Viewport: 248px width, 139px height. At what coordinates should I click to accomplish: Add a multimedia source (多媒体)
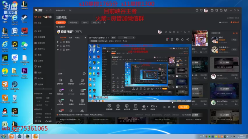135,107
